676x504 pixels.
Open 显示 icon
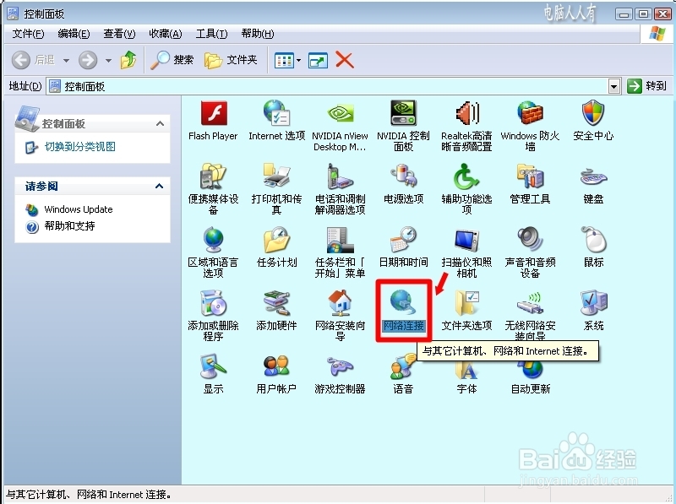coord(214,366)
